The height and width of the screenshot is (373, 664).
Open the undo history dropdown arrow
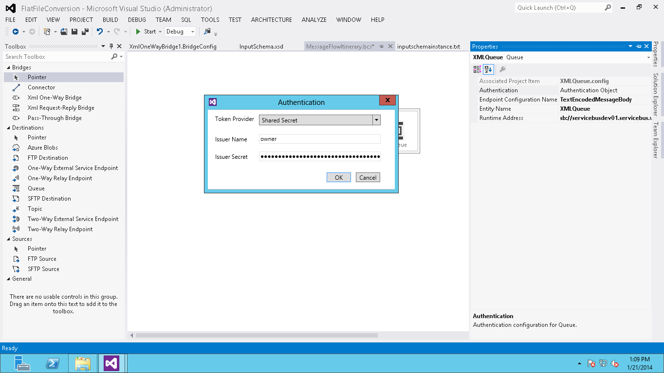pyautogui.click(x=108, y=32)
